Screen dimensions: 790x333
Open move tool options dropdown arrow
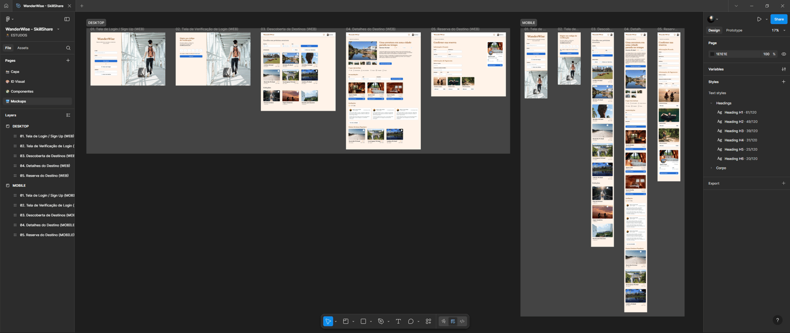pos(336,322)
